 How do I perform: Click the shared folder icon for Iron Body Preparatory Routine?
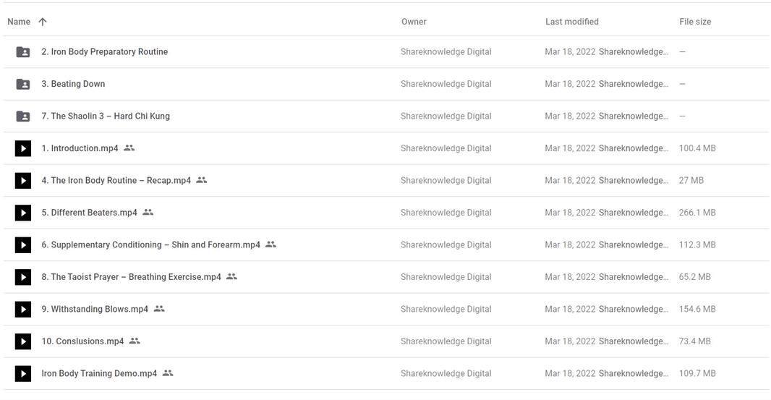click(x=23, y=51)
